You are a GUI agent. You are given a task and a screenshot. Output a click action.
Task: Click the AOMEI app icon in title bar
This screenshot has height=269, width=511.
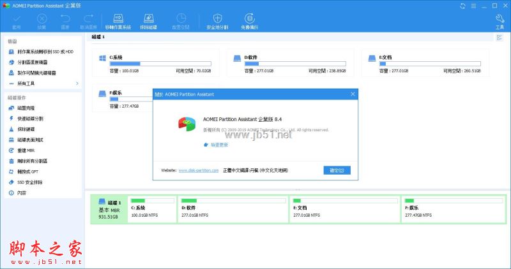click(6, 6)
